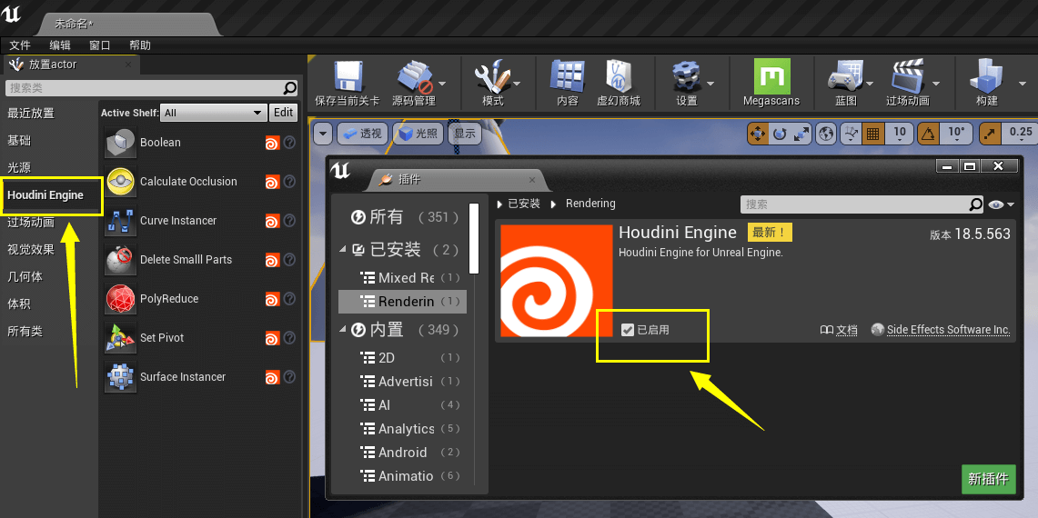
Task: Click the Edit shelf button
Action: (x=283, y=113)
